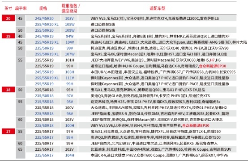The image size is (248, 161).
Task: Click vehicle list starting JEEP自由光
Action: coord(154,143)
